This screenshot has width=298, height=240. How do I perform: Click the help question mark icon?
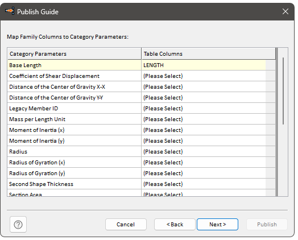coord(18,225)
